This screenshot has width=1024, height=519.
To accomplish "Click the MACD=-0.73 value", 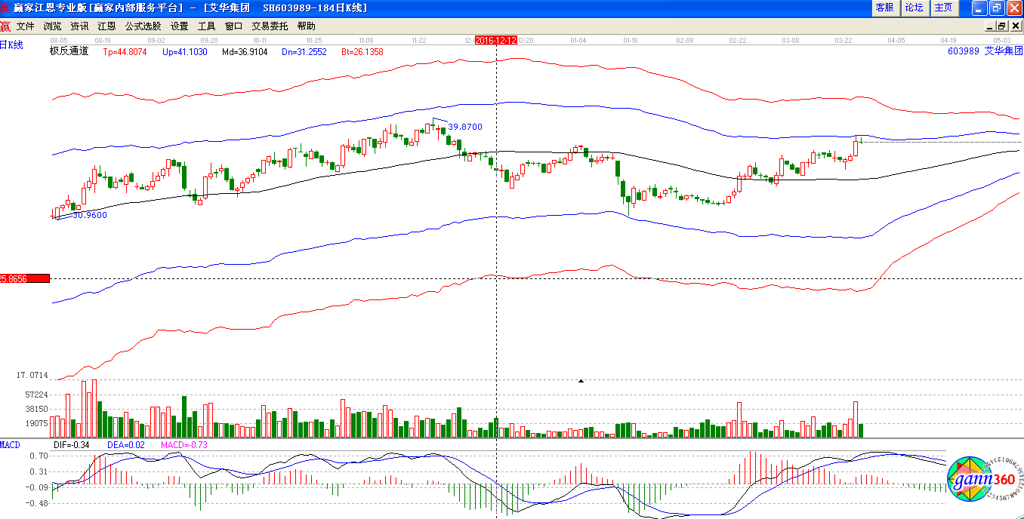I will pos(184,445).
